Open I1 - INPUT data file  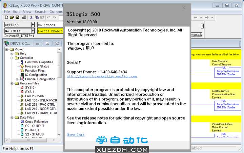tap(32, 130)
